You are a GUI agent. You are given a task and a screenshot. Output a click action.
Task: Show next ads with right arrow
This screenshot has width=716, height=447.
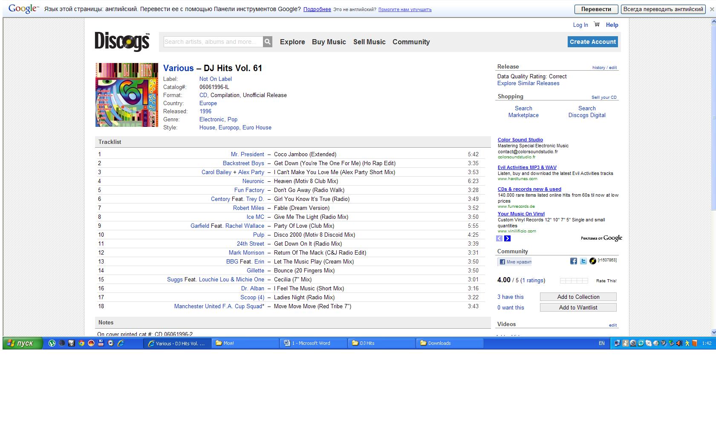coord(507,238)
